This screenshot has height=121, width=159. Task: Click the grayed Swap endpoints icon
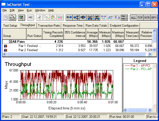(111, 18)
